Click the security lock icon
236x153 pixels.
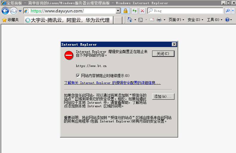[125, 11]
